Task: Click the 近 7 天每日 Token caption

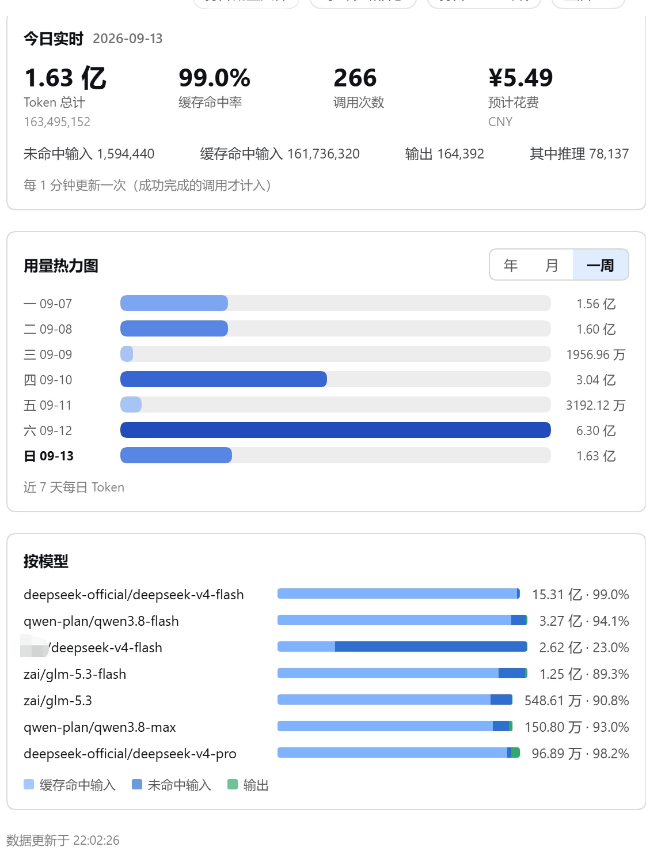Action: coord(74,487)
